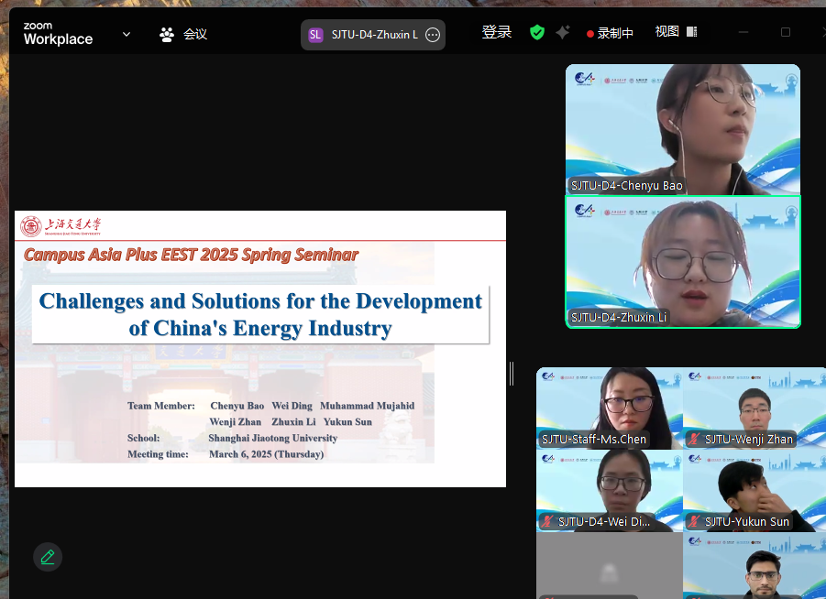Click the green encryption shield icon
Screen dimensions: 826x599
537,33
